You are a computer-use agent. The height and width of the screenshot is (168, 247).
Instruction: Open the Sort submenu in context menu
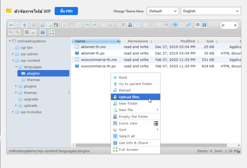(x=136, y=130)
